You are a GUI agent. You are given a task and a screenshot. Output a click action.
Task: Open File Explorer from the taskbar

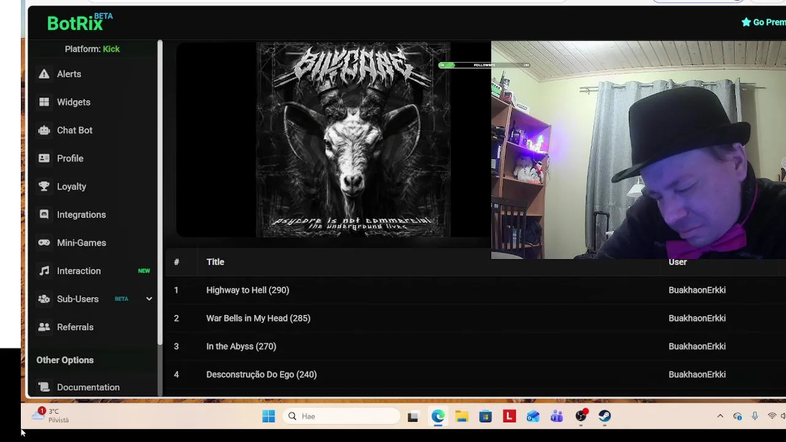tap(462, 416)
